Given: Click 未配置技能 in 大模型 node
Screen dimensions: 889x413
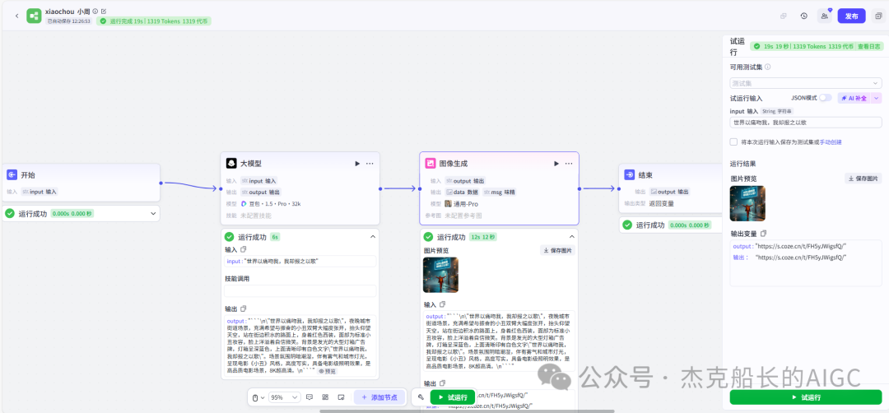Looking at the screenshot, I should coord(255,216).
